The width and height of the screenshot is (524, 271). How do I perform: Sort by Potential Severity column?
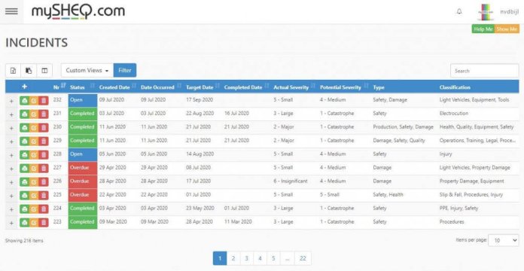coord(344,87)
